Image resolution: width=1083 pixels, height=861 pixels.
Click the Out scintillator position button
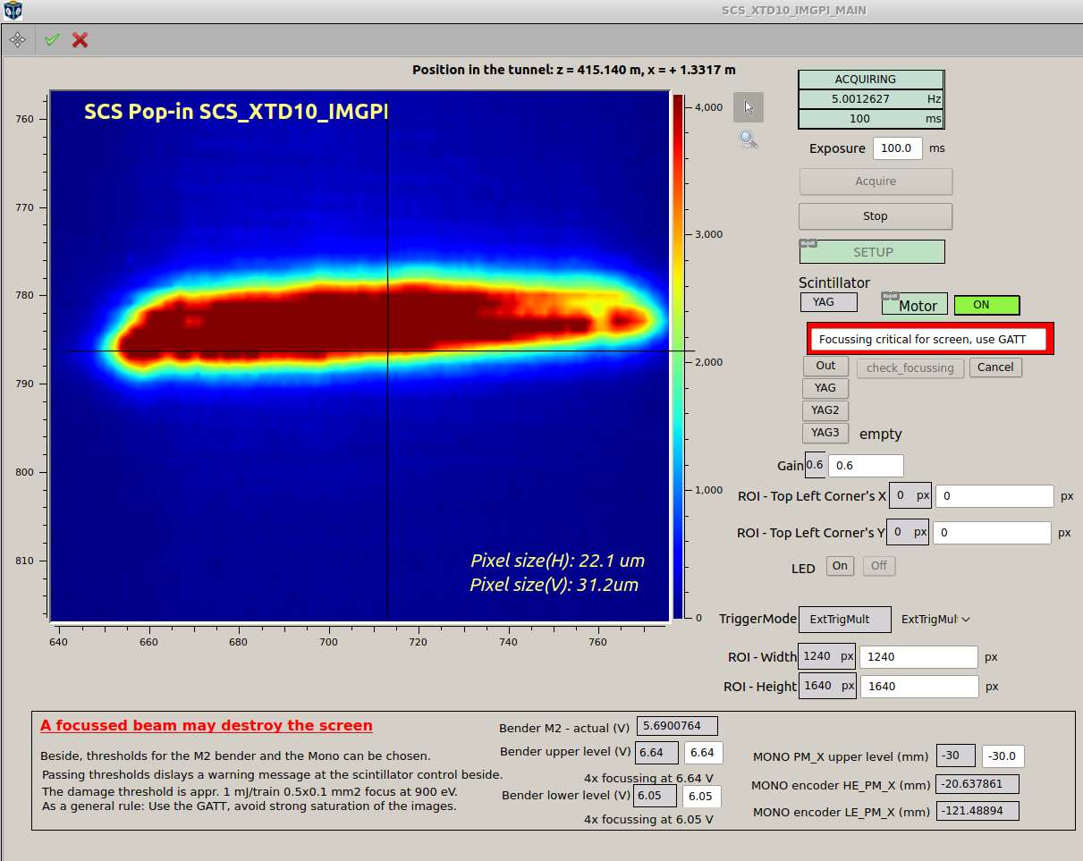click(x=825, y=366)
